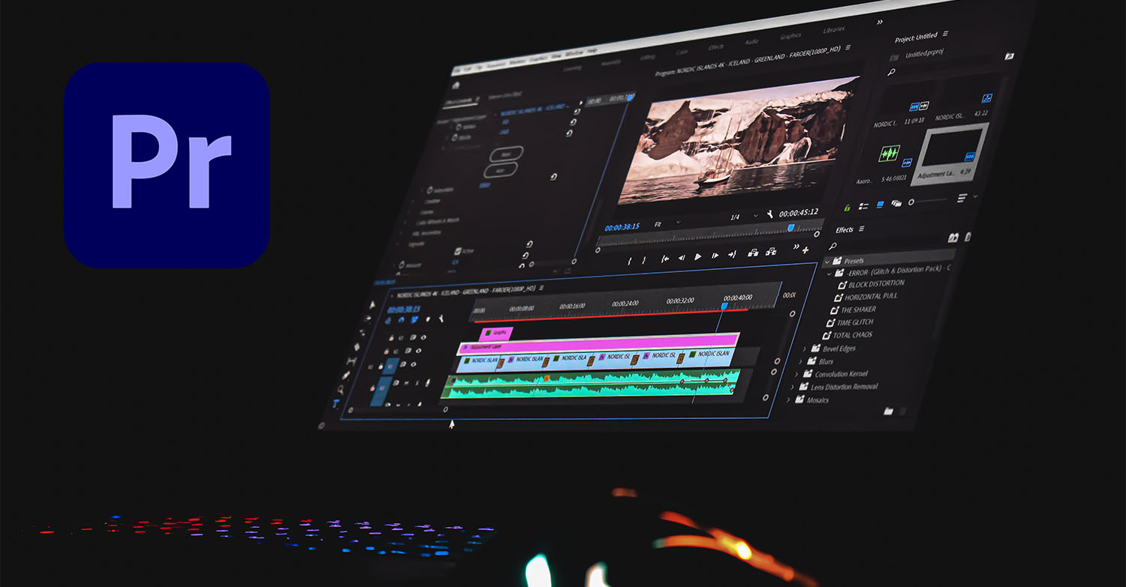Collapse the -ERROR- Glitch & Distortion Pack folder
Viewport: 1126px width, 587px height.
coord(831,274)
